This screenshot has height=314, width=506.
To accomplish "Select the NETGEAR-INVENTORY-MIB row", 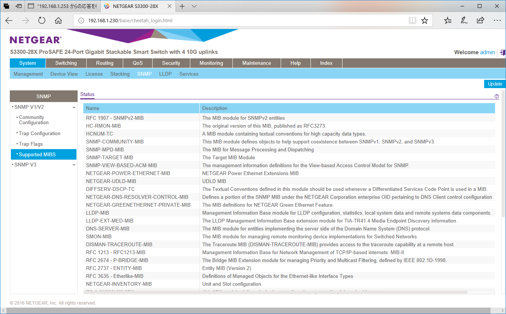I will pyautogui.click(x=289, y=284).
